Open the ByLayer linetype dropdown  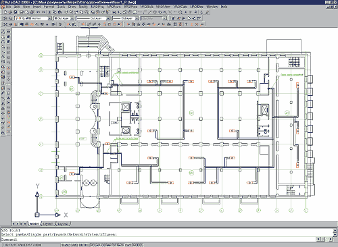pyautogui.click(x=93, y=18)
